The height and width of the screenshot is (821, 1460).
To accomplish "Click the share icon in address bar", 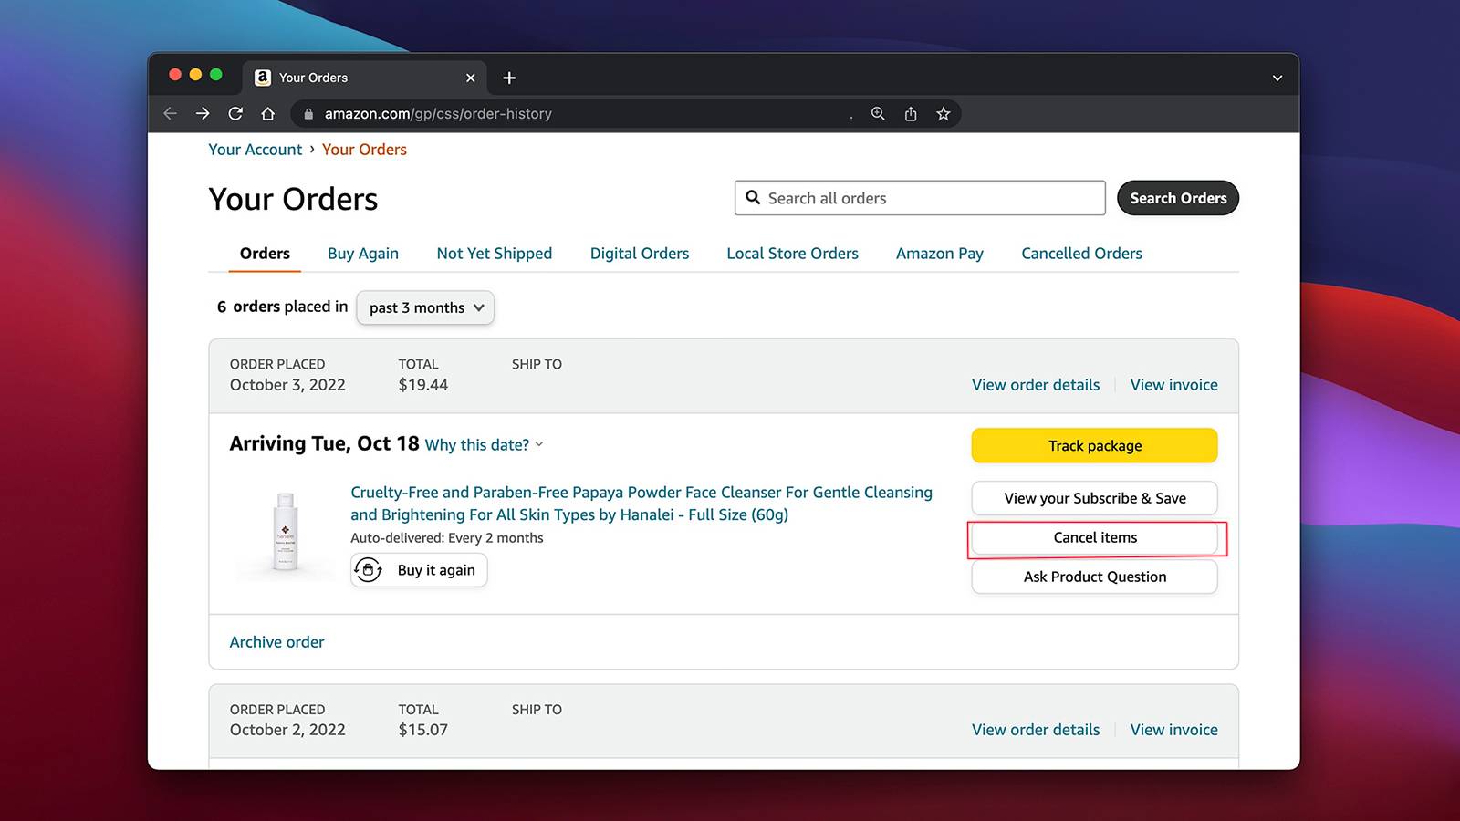I will tap(911, 114).
